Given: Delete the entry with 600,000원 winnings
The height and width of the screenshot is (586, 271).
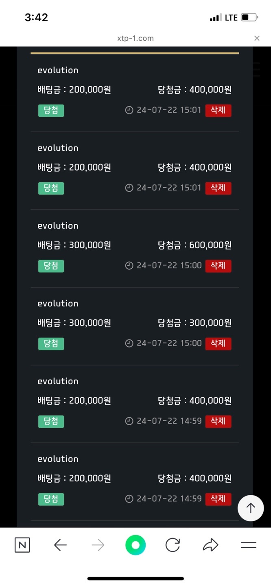Looking at the screenshot, I should [x=218, y=266].
